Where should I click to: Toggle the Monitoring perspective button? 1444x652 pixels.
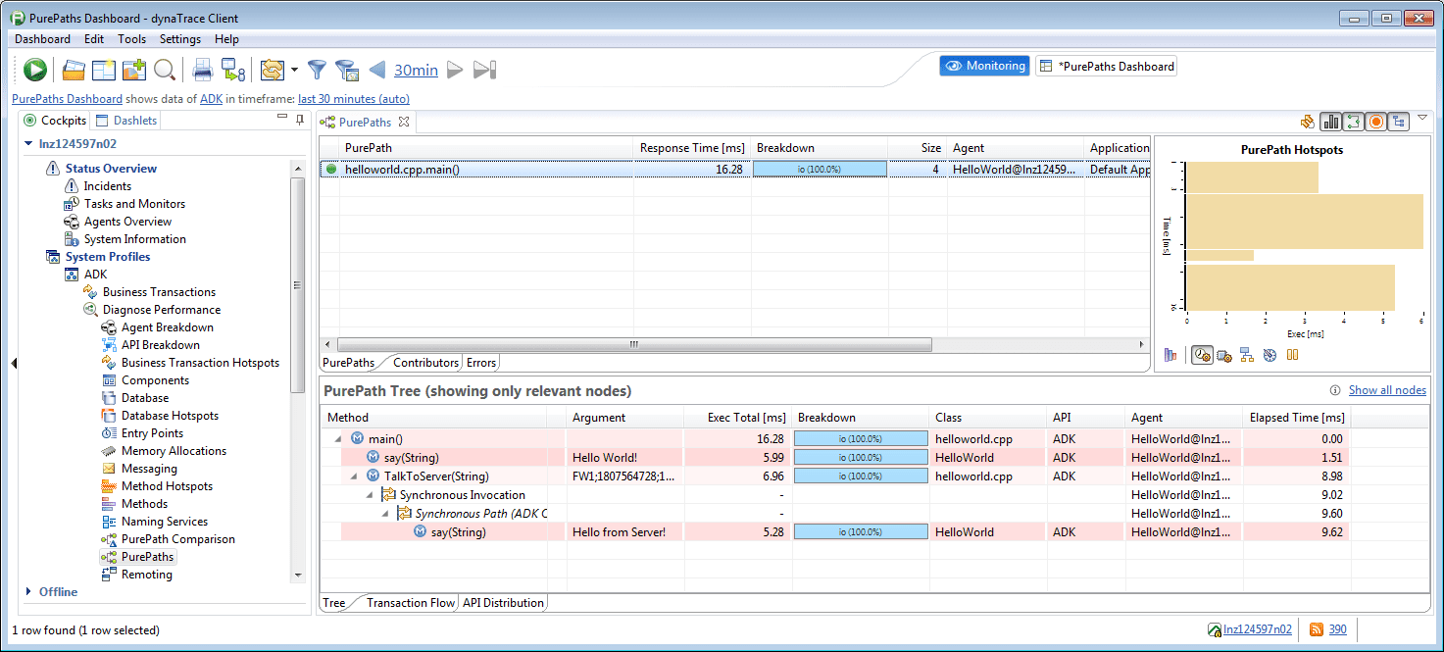point(984,67)
